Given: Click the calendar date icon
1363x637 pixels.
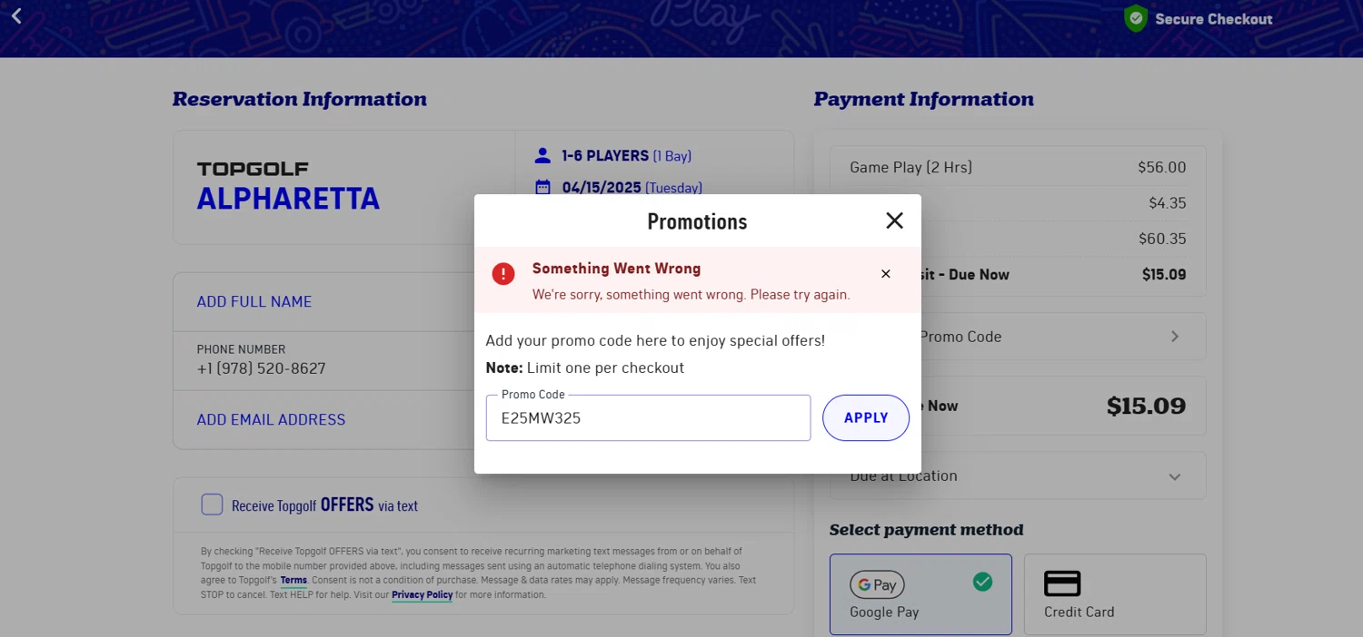Looking at the screenshot, I should 542,188.
